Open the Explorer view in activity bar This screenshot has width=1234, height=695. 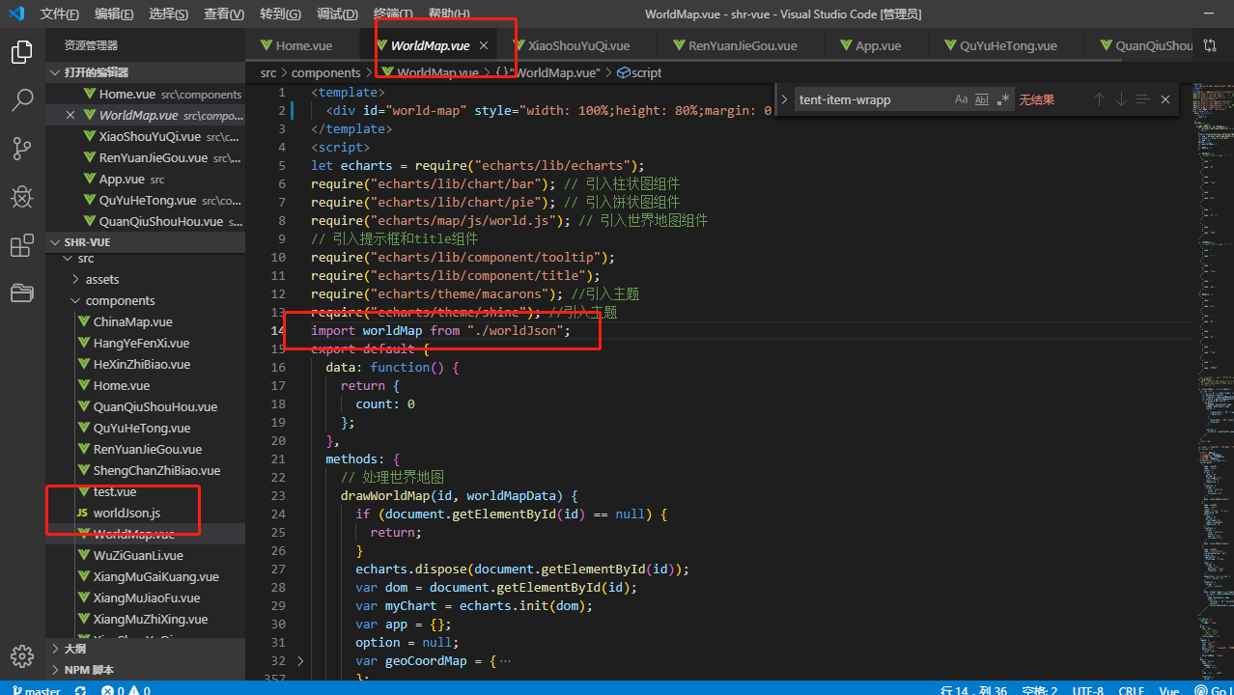tap(21, 52)
